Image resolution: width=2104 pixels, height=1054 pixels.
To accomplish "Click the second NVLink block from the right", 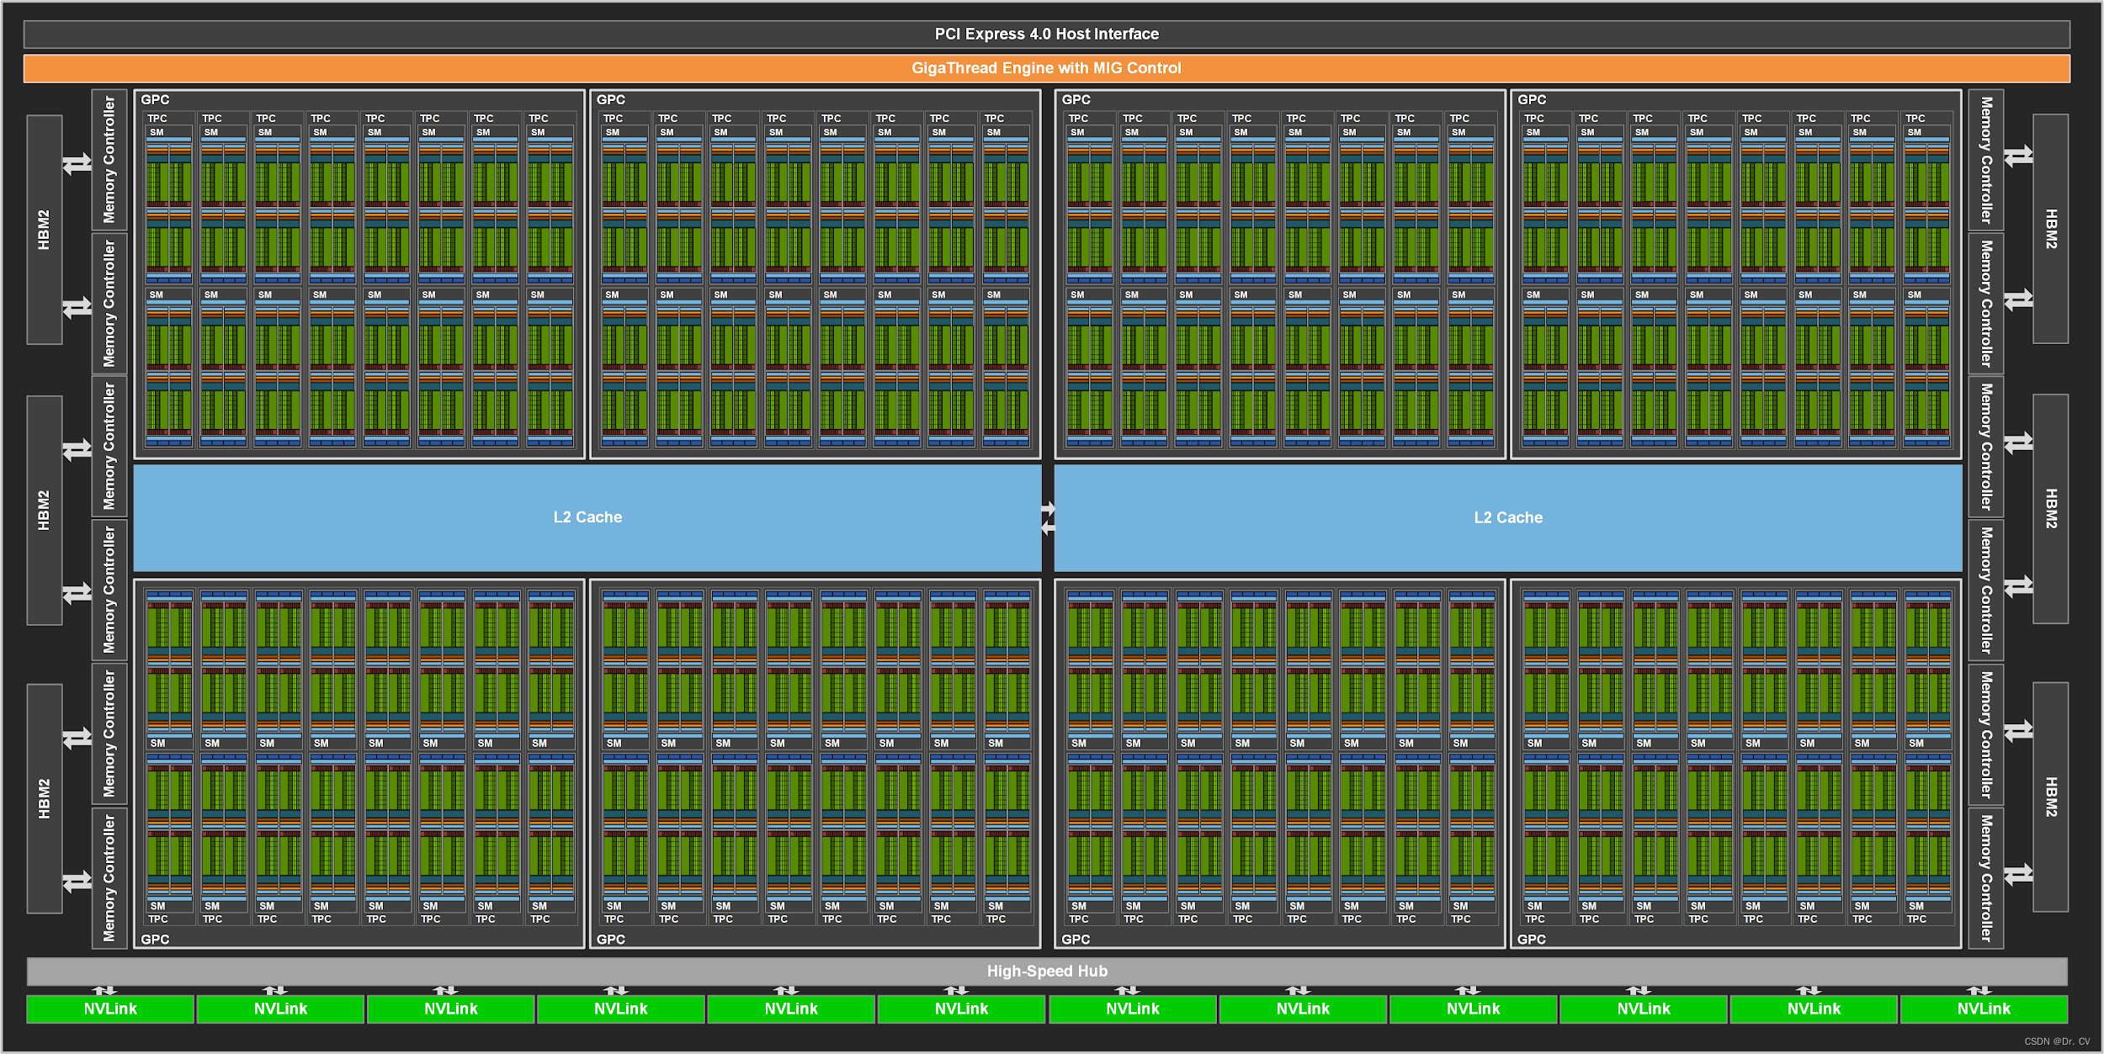I will [1814, 1009].
